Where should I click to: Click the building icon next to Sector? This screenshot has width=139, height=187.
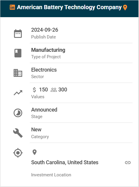click(x=18, y=73)
